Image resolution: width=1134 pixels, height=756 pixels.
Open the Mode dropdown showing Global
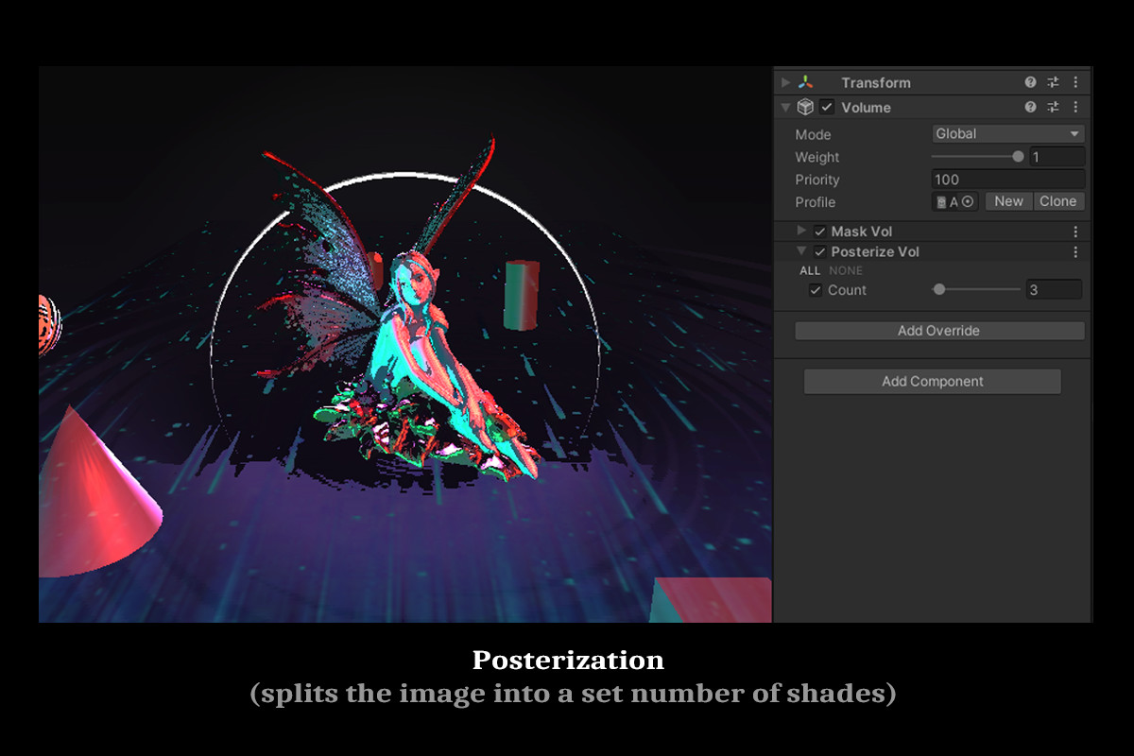[x=1006, y=133]
